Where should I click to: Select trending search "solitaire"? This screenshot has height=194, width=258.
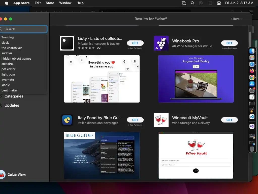7,64
